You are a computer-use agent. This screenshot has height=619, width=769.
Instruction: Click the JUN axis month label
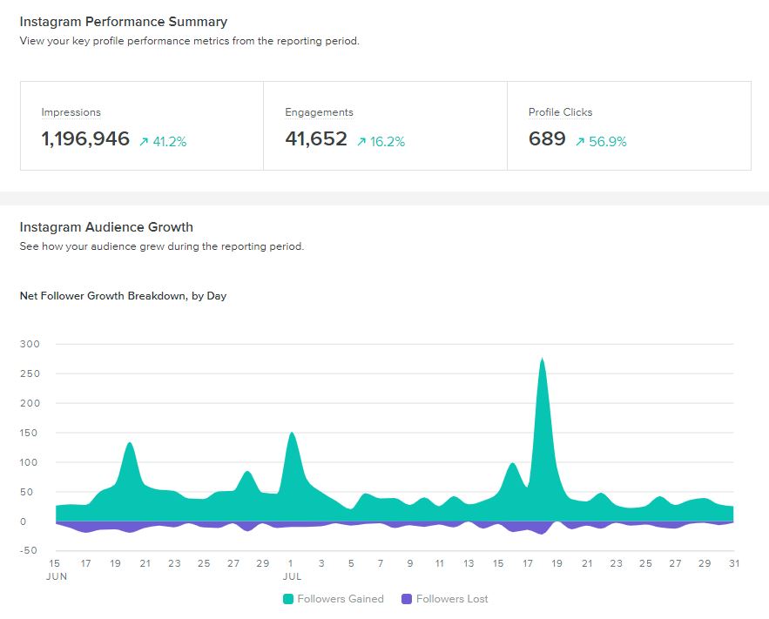(57, 577)
